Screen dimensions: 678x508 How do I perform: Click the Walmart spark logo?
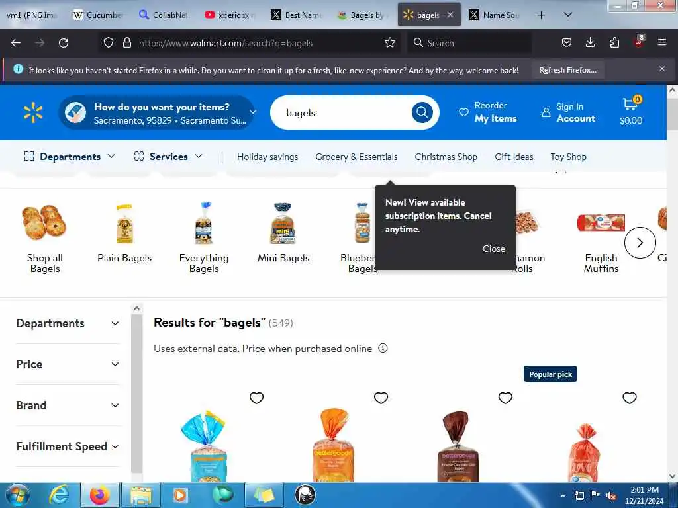(33, 112)
